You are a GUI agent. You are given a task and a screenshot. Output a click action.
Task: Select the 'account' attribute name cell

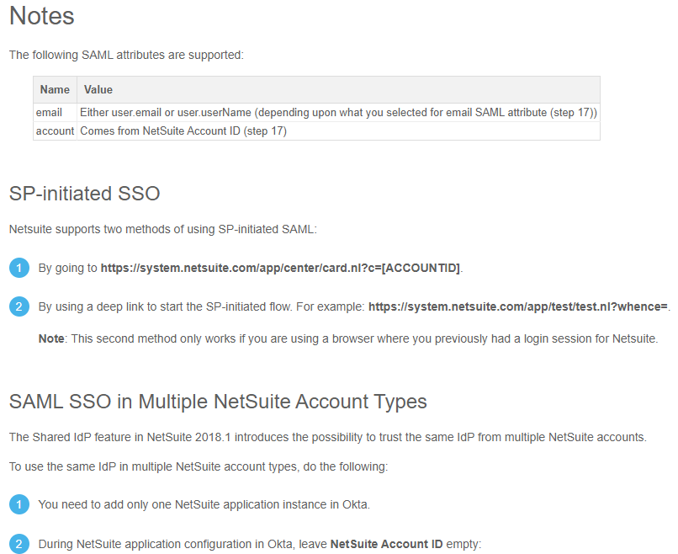(x=55, y=131)
